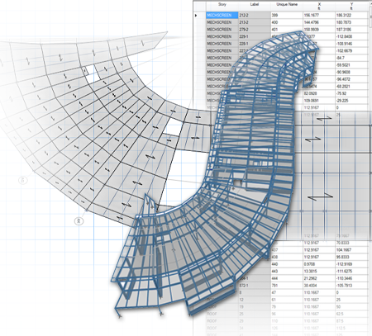Click label cell 872-1
The image size is (372, 336).
tap(255, 286)
